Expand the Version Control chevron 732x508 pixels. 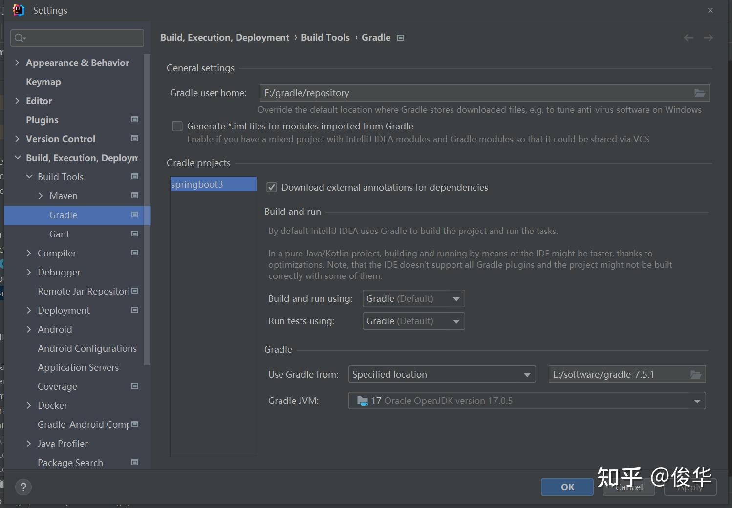pyautogui.click(x=17, y=139)
